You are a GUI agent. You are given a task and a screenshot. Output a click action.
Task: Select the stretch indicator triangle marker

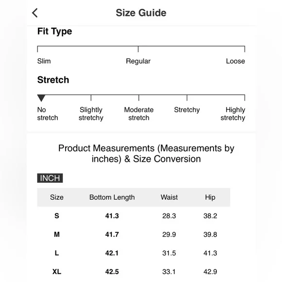41,98
